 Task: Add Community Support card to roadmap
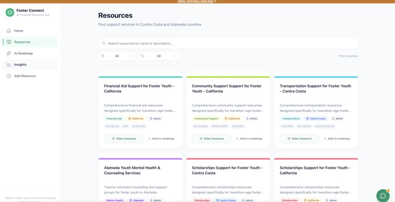point(249,139)
